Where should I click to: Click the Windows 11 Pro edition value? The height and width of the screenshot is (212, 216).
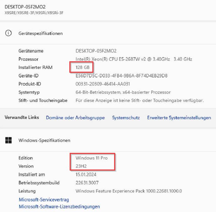coord(91,158)
